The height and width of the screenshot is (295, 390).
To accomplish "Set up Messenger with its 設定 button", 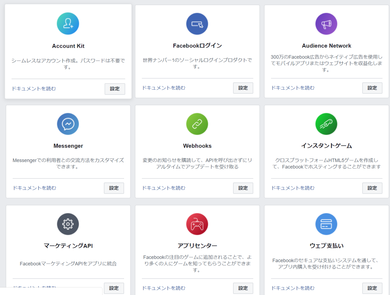I will coord(114,188).
